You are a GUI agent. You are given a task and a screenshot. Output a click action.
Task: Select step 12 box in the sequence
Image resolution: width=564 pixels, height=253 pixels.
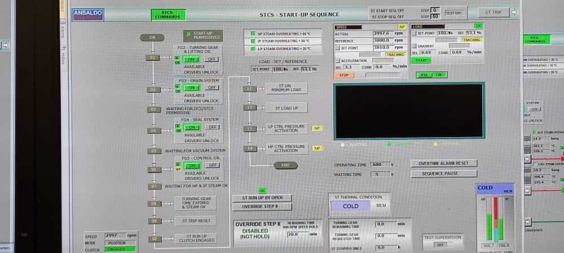click(250, 107)
